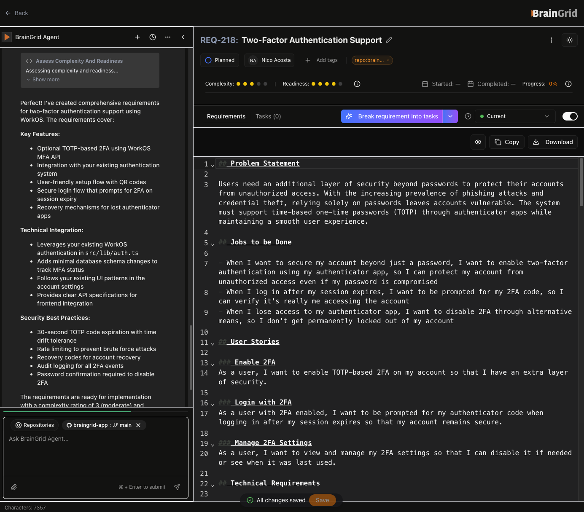584x512 pixels.
Task: Expand Show more in assessment card
Action: pyautogui.click(x=46, y=80)
